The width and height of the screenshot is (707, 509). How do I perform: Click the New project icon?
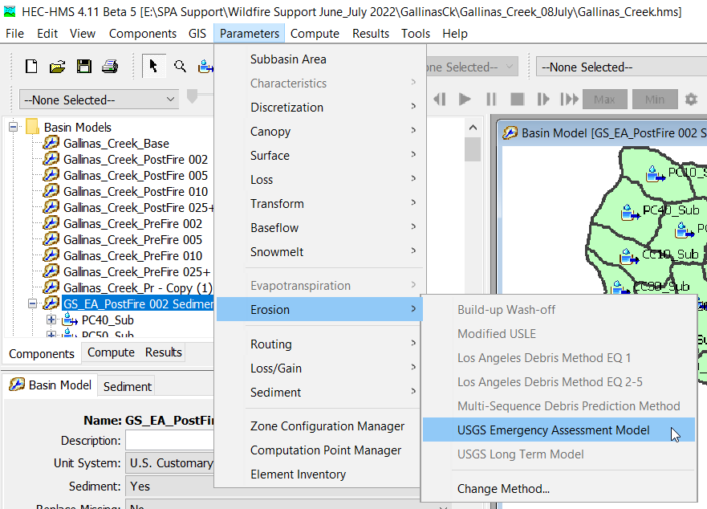(x=31, y=67)
